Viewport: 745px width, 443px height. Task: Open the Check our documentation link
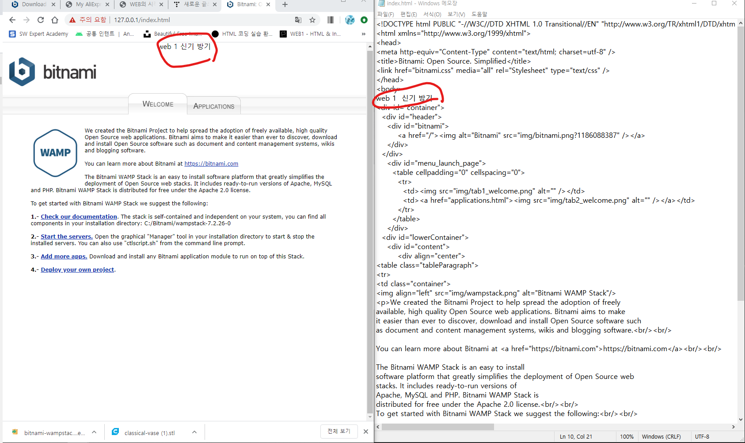[x=79, y=217]
